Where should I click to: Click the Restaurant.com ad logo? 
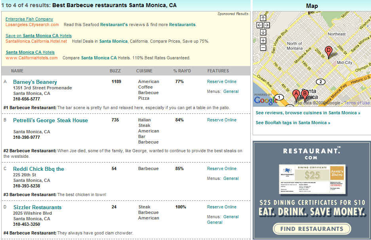(x=312, y=154)
